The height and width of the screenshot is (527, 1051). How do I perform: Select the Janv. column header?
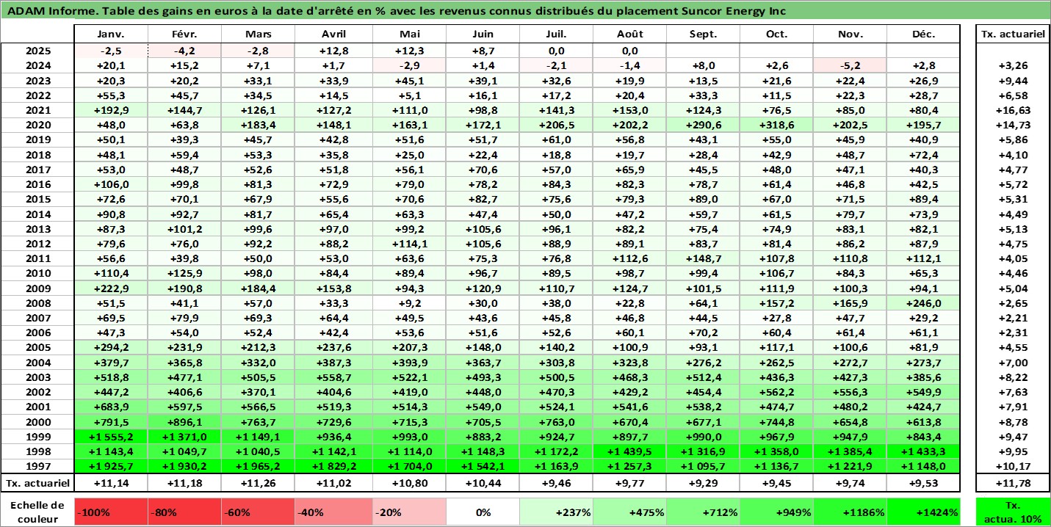click(x=111, y=34)
